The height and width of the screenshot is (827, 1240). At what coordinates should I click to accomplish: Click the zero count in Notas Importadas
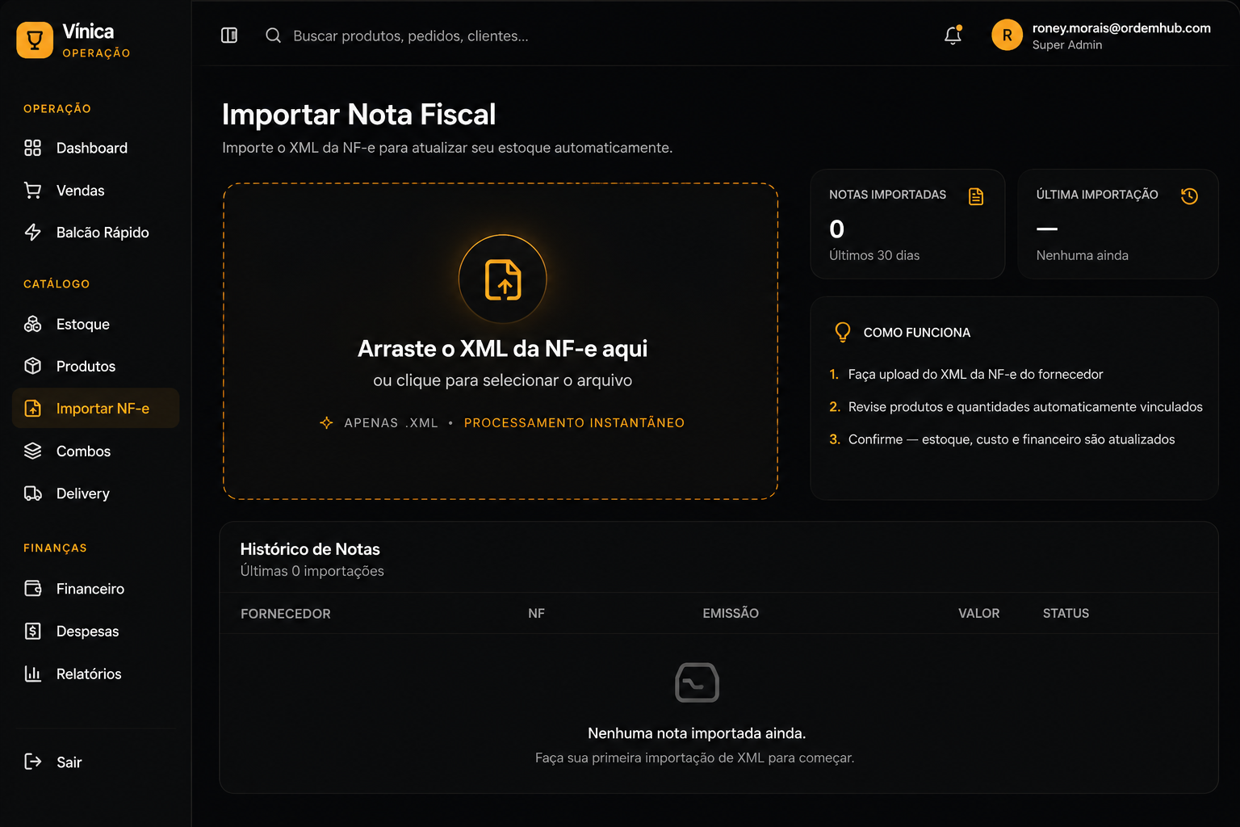[836, 229]
